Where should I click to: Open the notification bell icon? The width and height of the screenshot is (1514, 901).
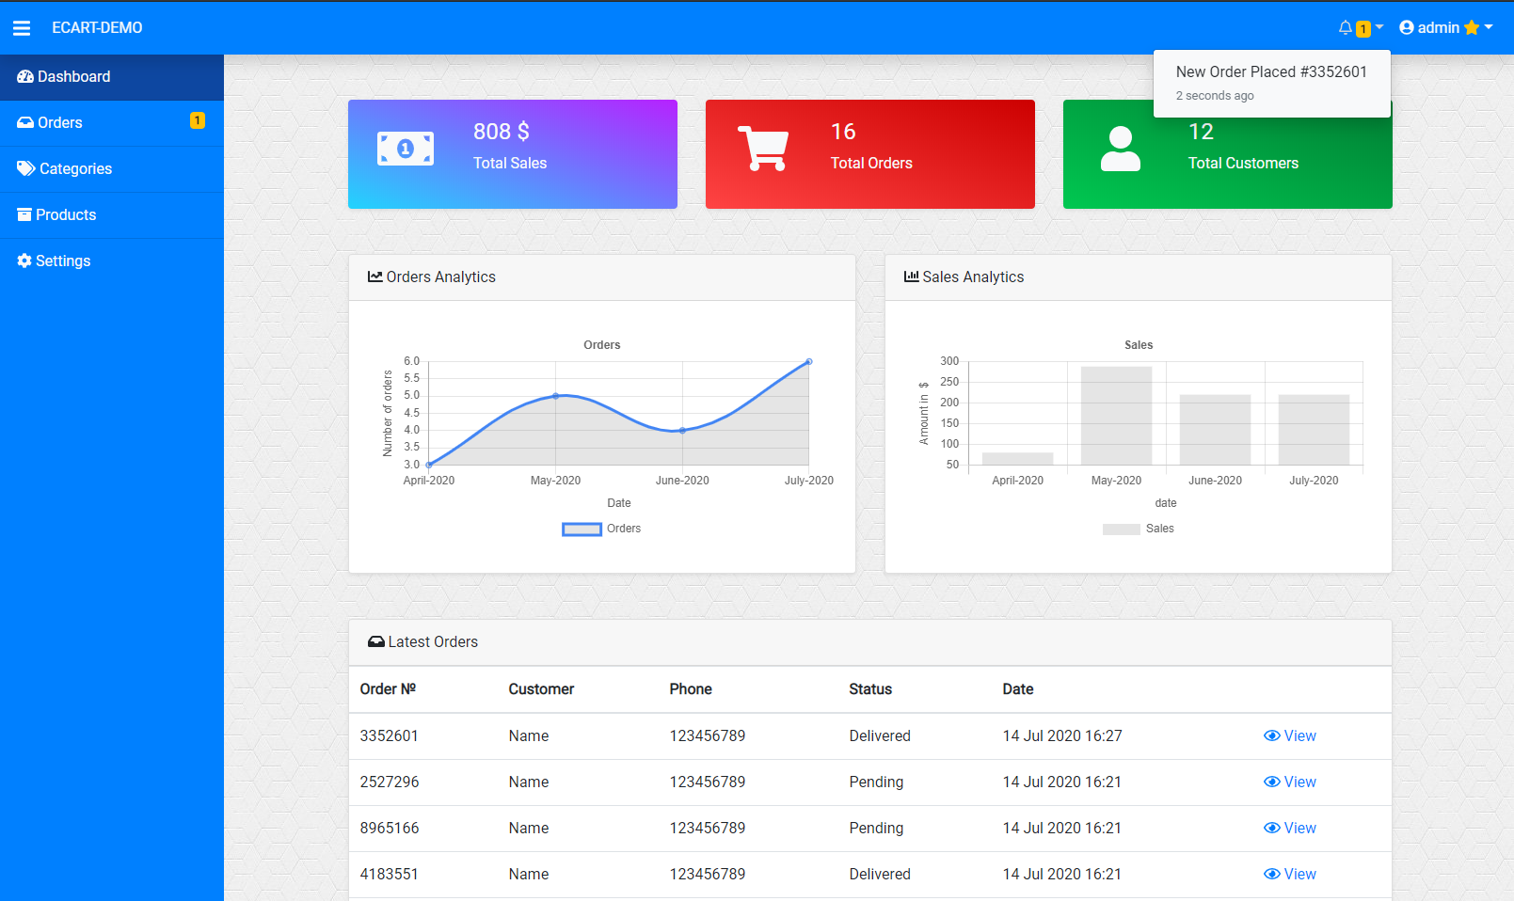point(1346,28)
